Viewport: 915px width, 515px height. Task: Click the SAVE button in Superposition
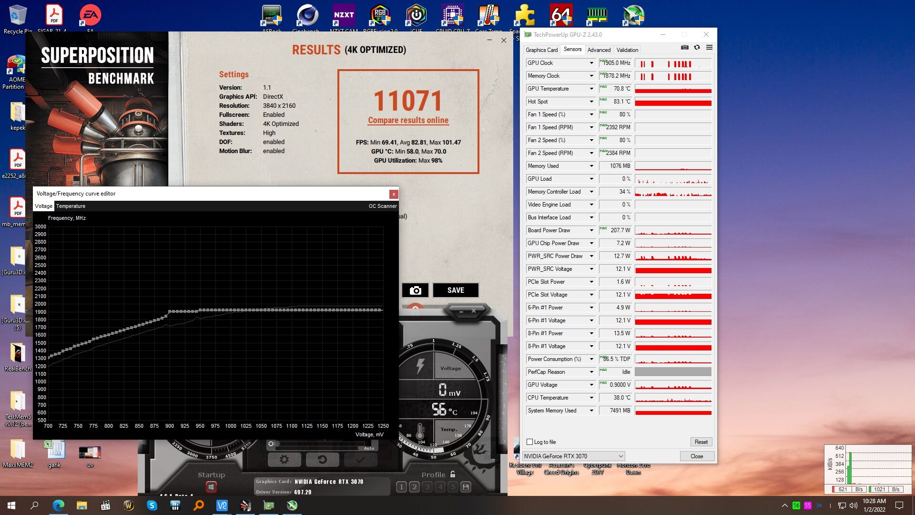point(456,290)
